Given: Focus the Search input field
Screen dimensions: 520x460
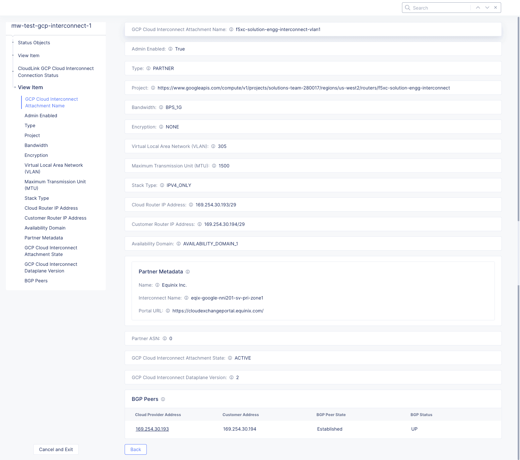Looking at the screenshot, I should [440, 8].
